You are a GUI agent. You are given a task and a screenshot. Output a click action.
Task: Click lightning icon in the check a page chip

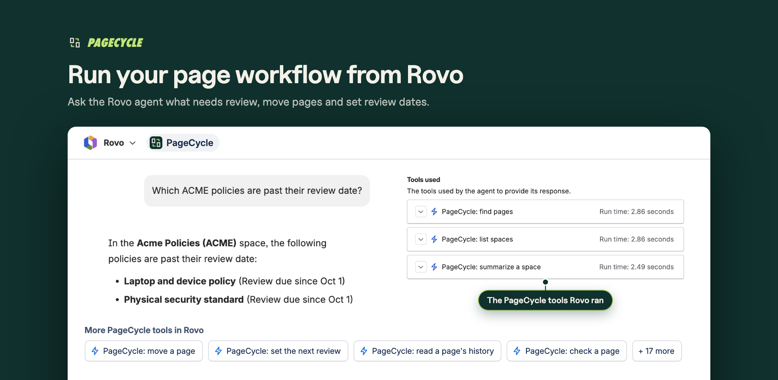coord(517,351)
